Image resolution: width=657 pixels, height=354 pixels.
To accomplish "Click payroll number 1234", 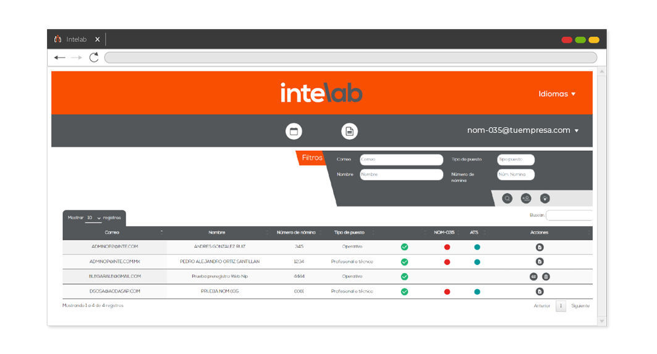I will pyautogui.click(x=299, y=261).
